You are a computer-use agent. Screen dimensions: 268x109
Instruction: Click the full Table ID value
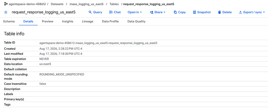click(98, 43)
